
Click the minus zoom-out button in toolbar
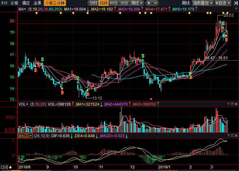pos(156,3)
